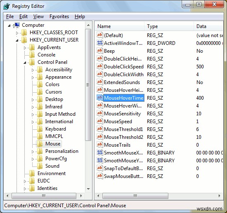Click tree pane scroll down arrow
This screenshot has height=213, width=227.
[88, 189]
